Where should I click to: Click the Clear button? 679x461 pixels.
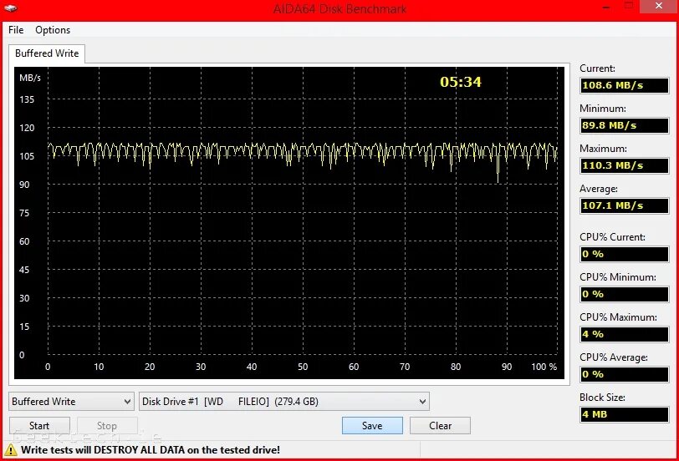click(x=440, y=426)
